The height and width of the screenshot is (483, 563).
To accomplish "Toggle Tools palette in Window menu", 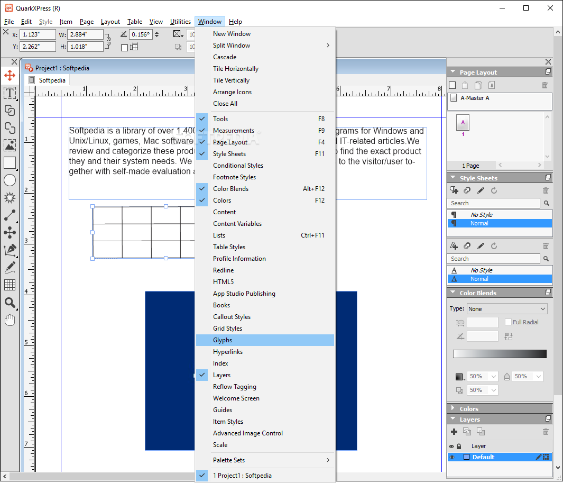I will pos(265,119).
